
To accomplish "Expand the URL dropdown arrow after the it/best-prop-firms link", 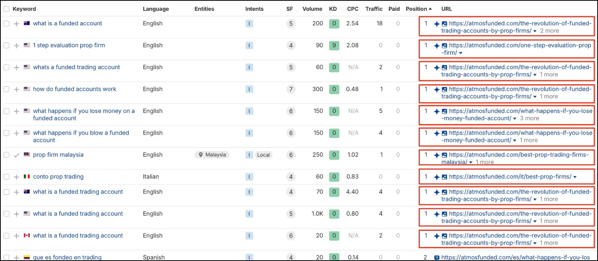I will coord(575,177).
